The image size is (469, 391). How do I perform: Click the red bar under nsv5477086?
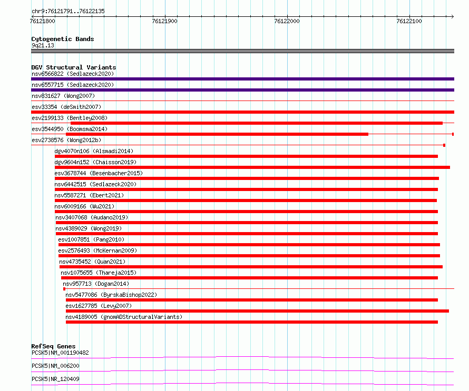tap(252, 300)
